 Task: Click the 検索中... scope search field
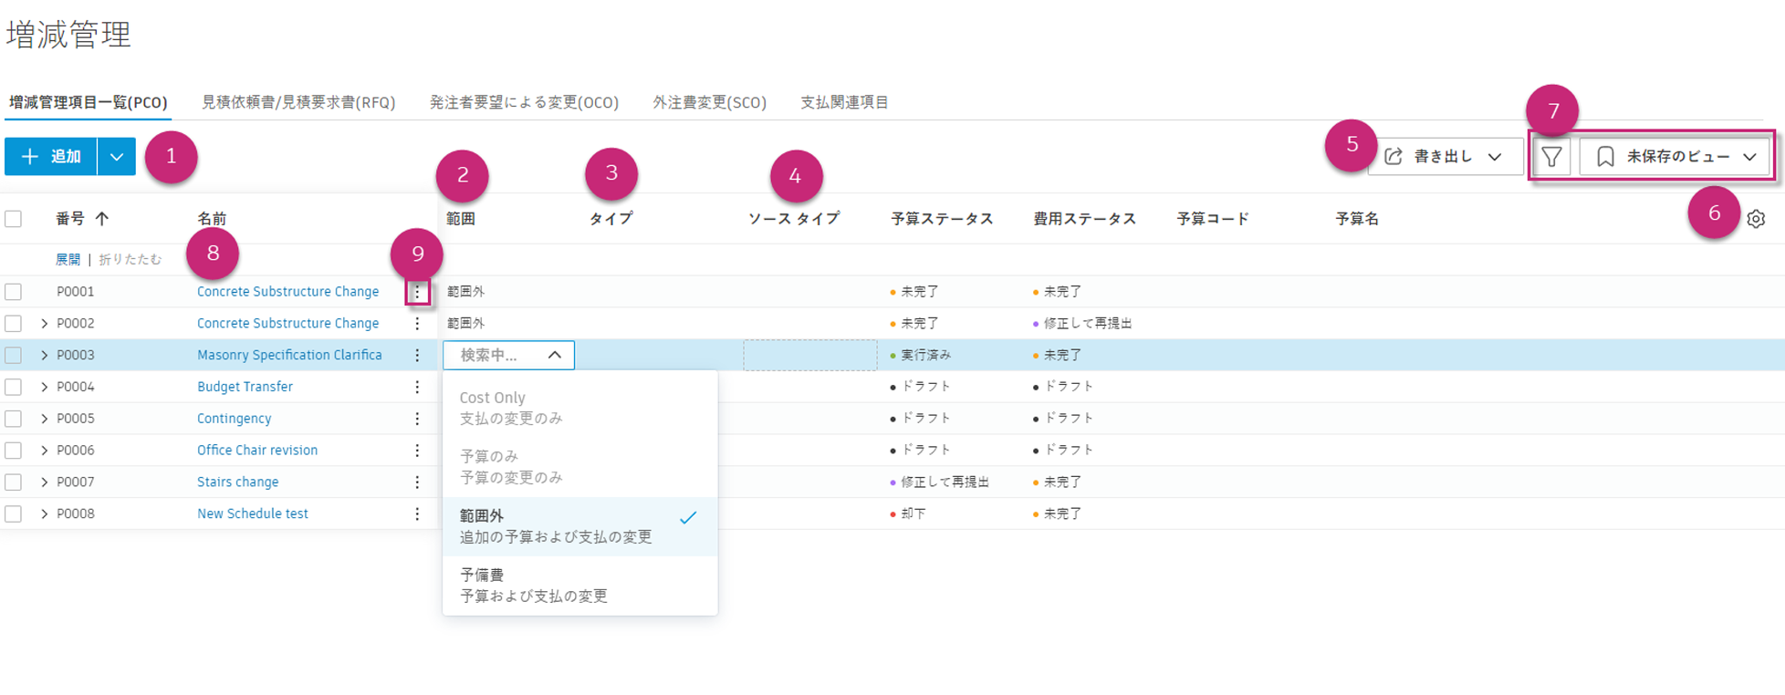click(497, 355)
